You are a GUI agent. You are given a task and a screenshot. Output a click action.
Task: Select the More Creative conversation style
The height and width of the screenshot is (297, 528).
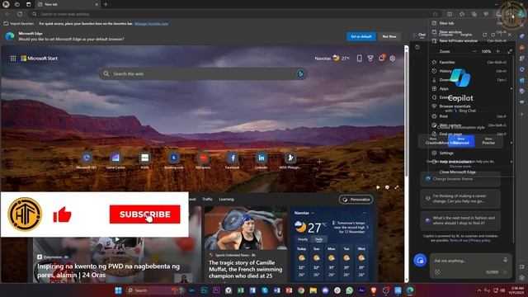tap(433, 141)
